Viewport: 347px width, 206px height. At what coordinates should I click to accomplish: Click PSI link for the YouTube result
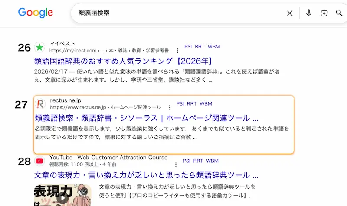click(187, 161)
